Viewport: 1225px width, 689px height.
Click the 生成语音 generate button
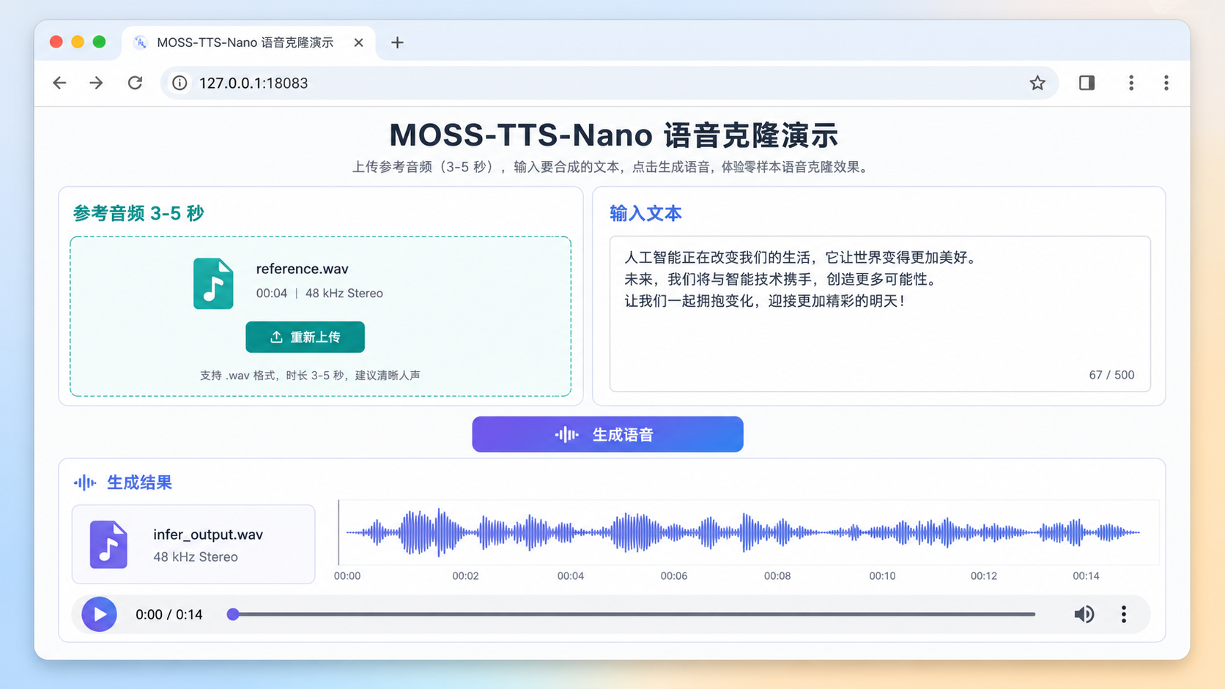[607, 434]
